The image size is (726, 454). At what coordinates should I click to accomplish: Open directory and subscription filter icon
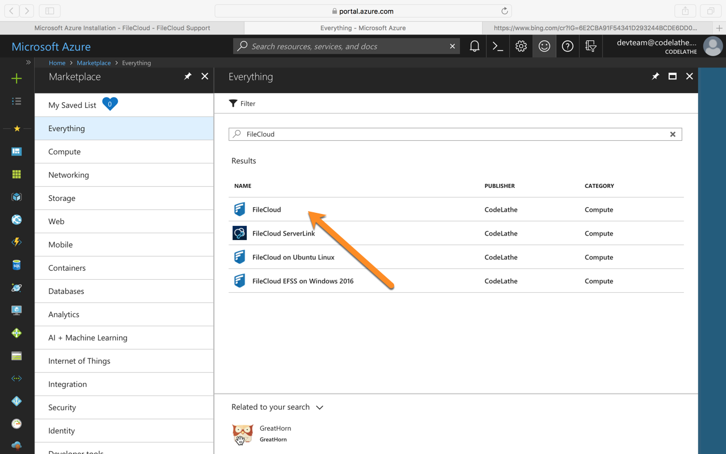pos(590,47)
